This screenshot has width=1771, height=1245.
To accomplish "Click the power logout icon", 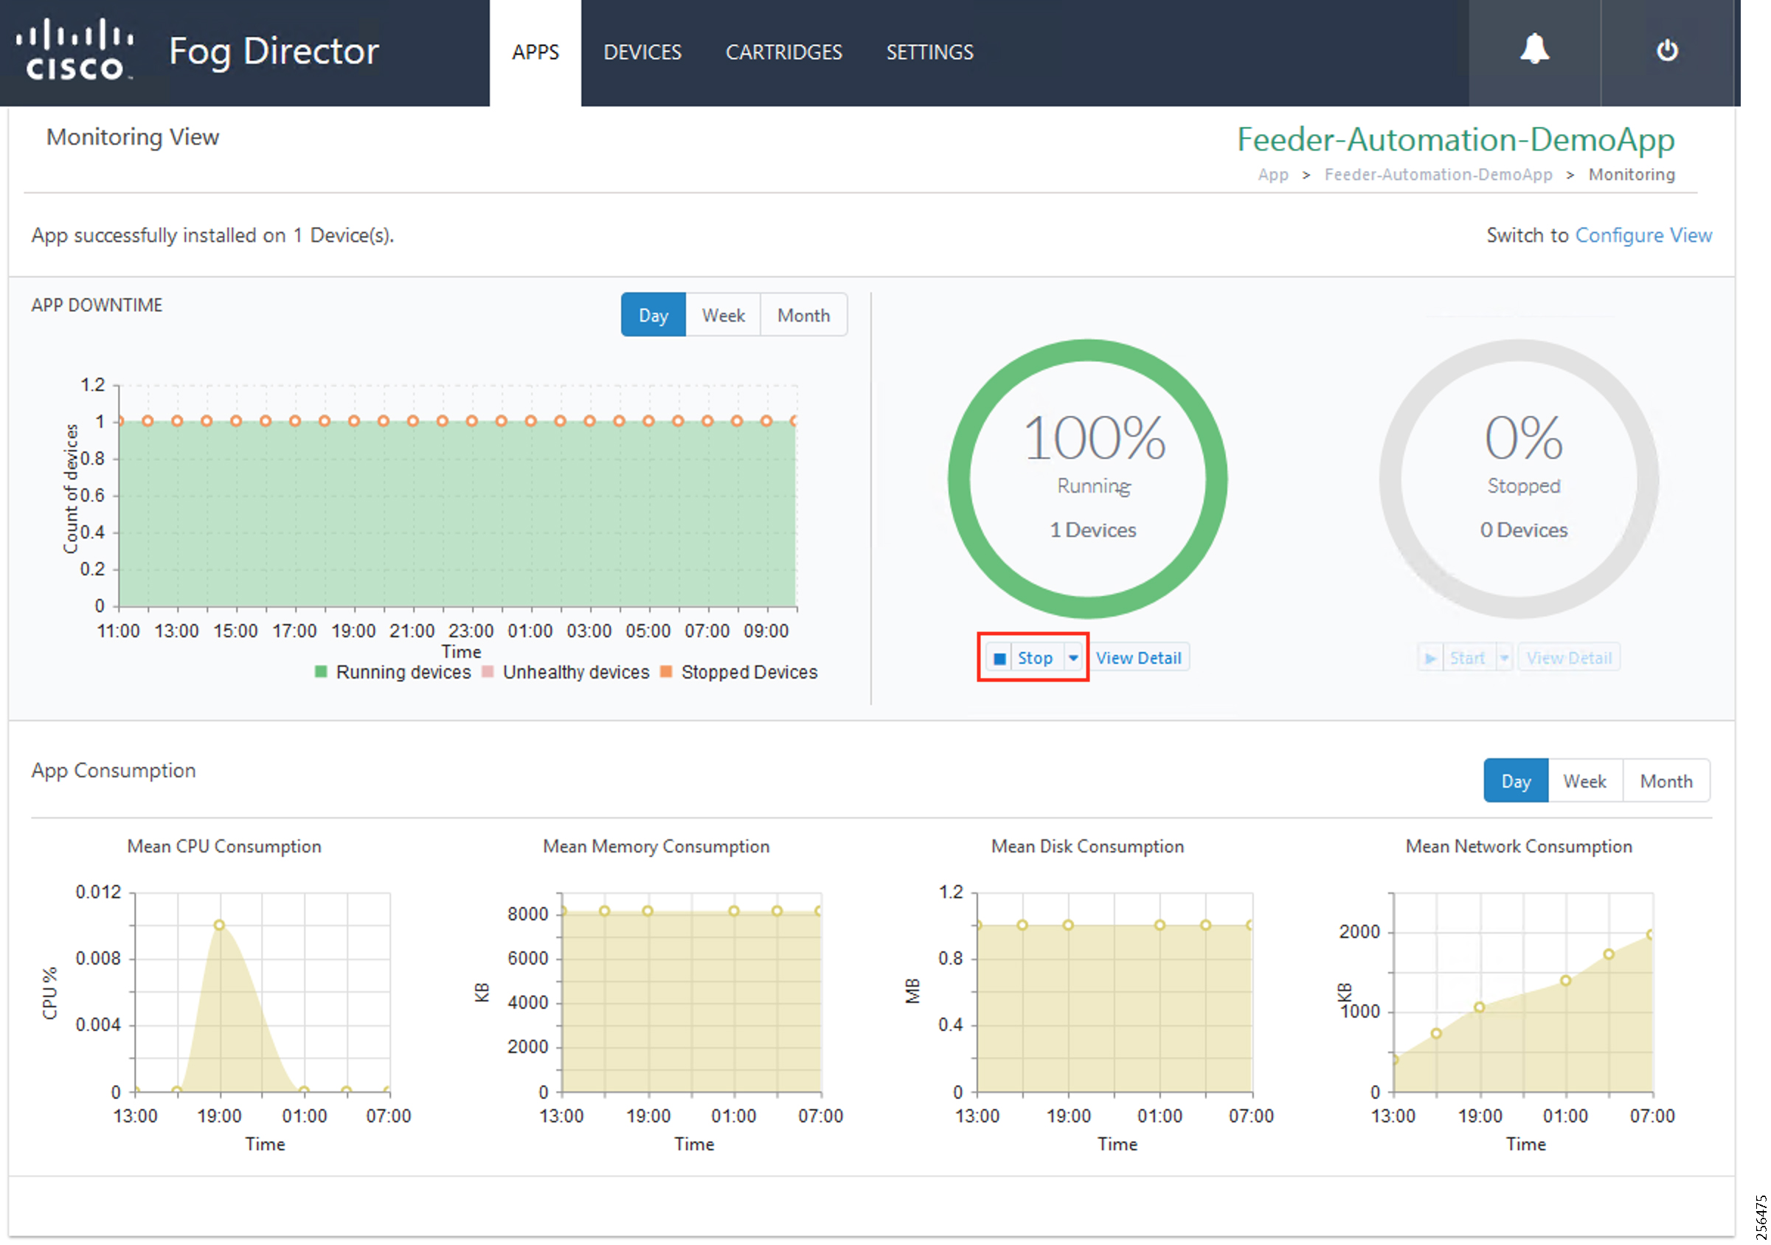I will pyautogui.click(x=1666, y=50).
